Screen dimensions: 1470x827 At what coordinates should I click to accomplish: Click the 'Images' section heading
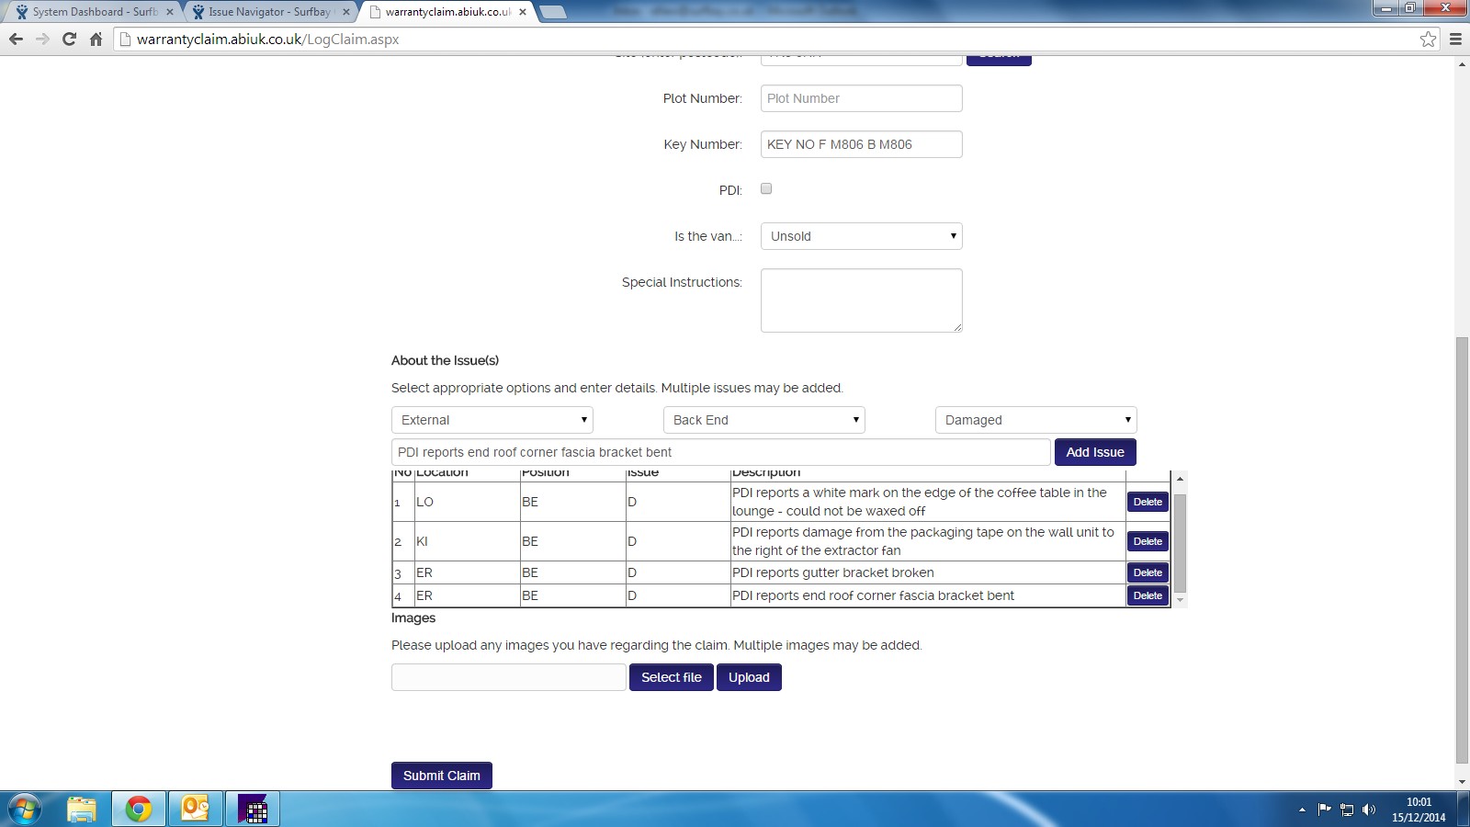point(413,617)
